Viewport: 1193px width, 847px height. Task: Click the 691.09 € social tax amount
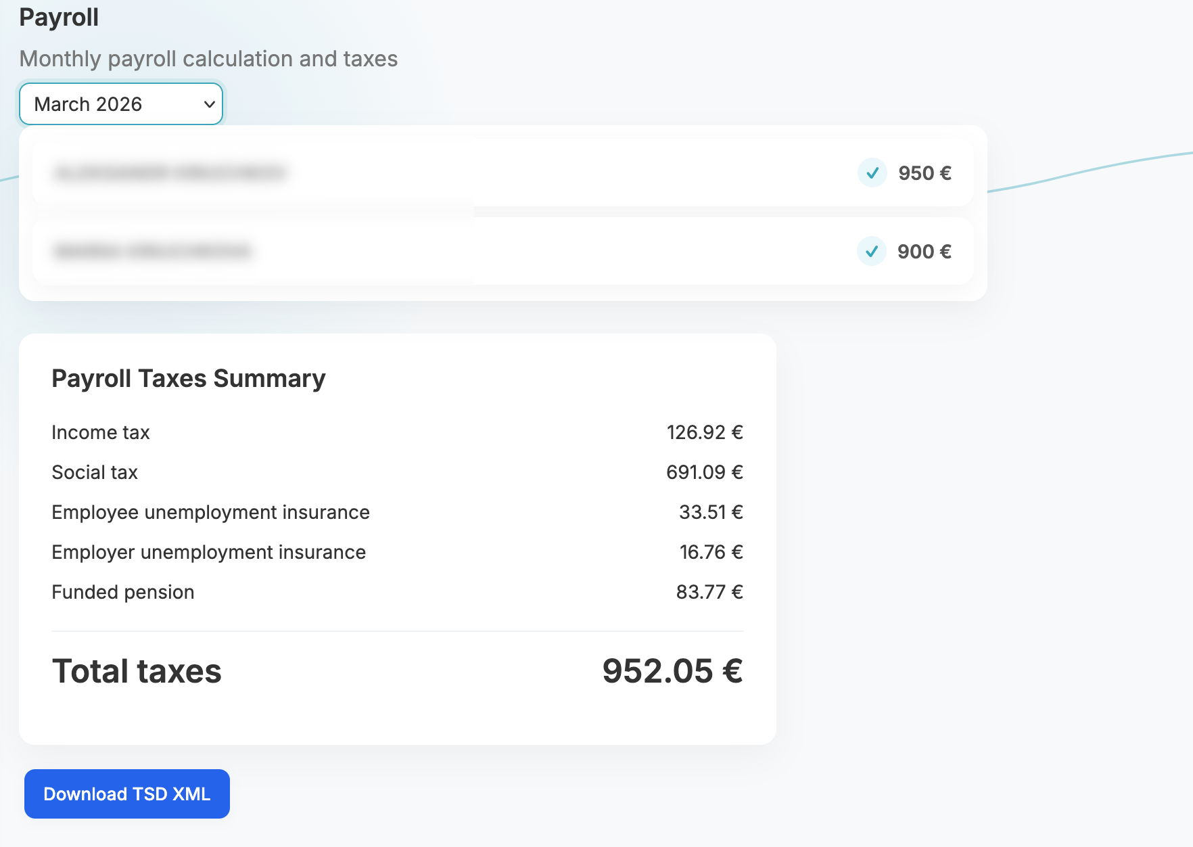tap(704, 472)
